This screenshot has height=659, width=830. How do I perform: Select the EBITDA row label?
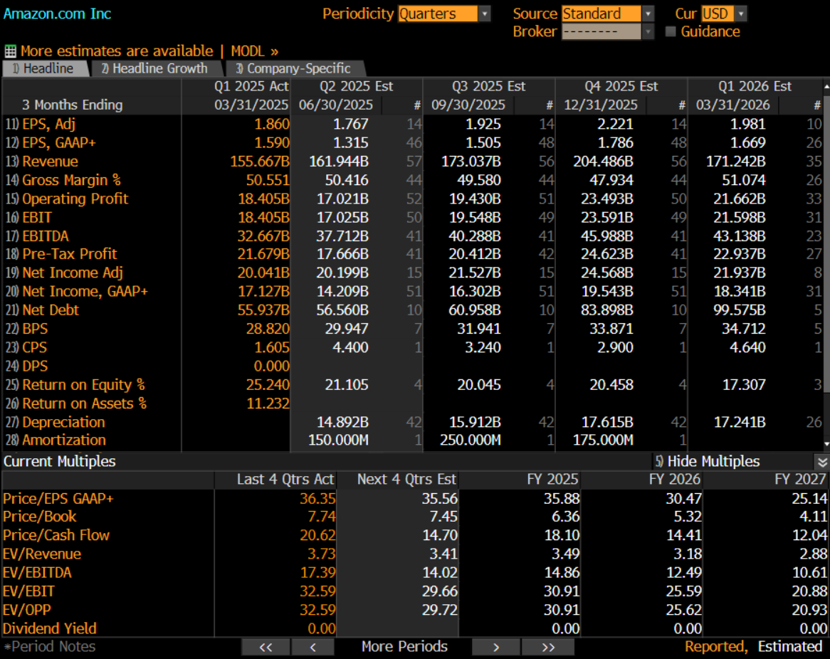[46, 236]
